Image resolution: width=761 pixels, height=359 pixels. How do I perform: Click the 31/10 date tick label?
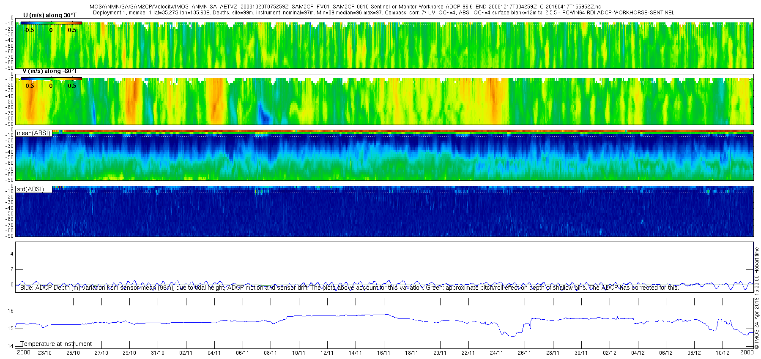tap(158, 353)
